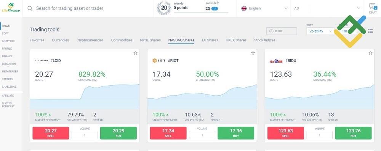Open EDUCATION in the sidebar
Image resolution: width=381 pixels, height=151 pixels.
tap(9, 64)
